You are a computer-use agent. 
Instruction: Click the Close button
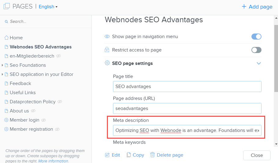tap(257, 155)
